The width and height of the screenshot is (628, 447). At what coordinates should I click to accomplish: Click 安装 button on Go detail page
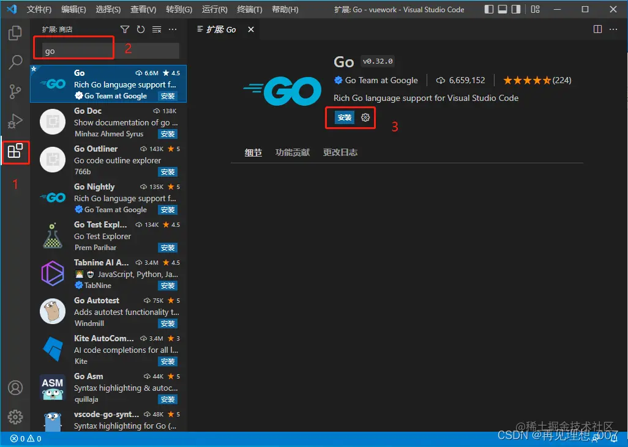[x=345, y=117]
